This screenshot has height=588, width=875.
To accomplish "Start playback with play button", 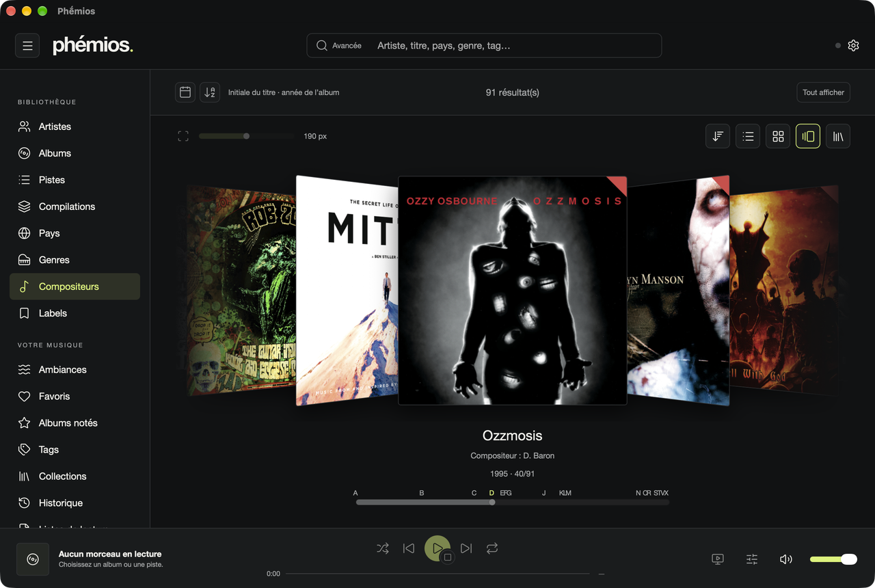I will [437, 548].
